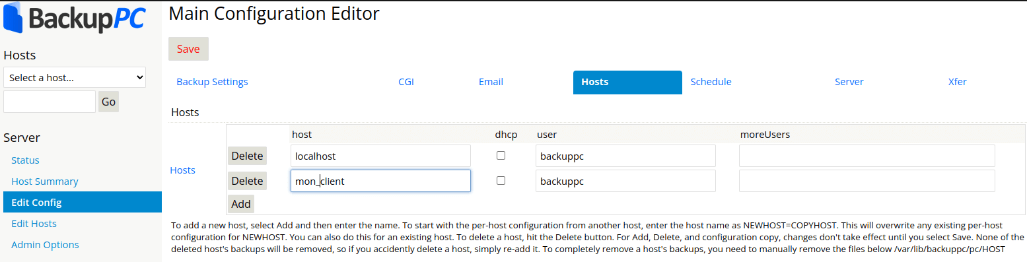Click the 'Server' sidebar heading
Screen dimensions: 1027x262
pyautogui.click(x=22, y=138)
